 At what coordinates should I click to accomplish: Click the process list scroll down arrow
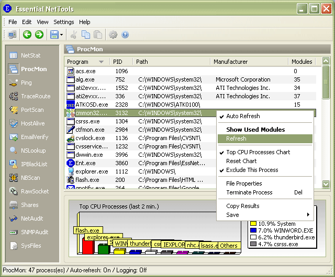coord(326,184)
